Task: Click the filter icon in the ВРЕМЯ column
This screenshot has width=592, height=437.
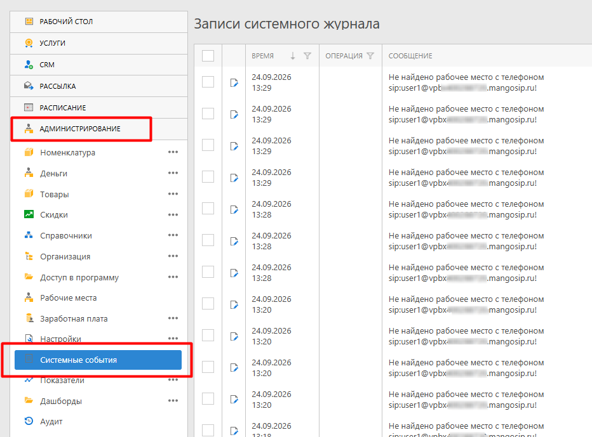Action: (307, 56)
